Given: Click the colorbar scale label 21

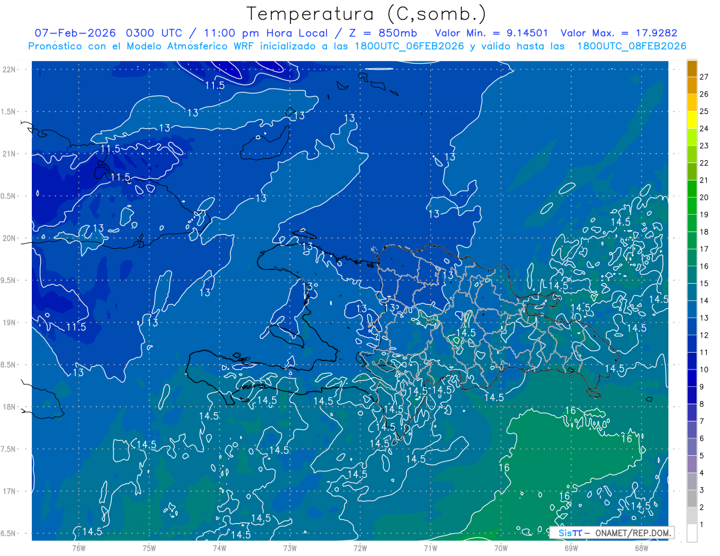Looking at the screenshot, I should tap(704, 180).
